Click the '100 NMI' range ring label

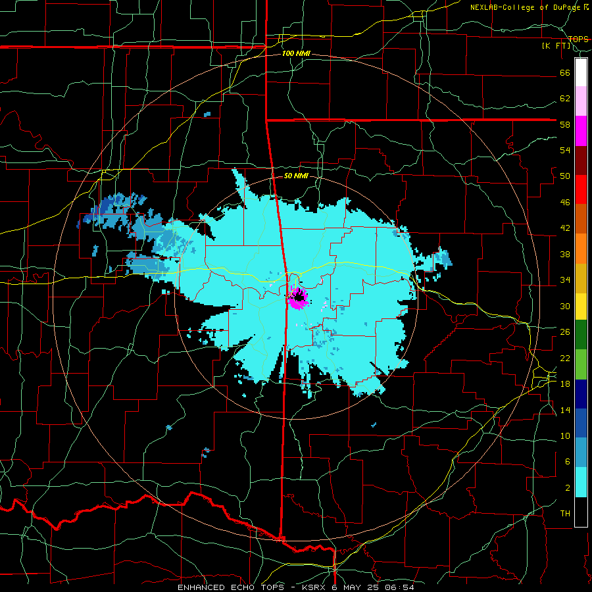pos(296,54)
